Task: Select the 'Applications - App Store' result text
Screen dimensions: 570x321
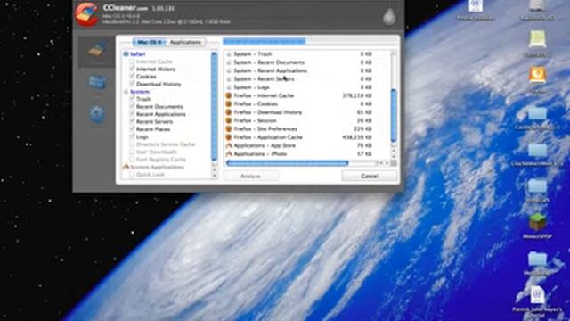Action: pyautogui.click(x=265, y=145)
